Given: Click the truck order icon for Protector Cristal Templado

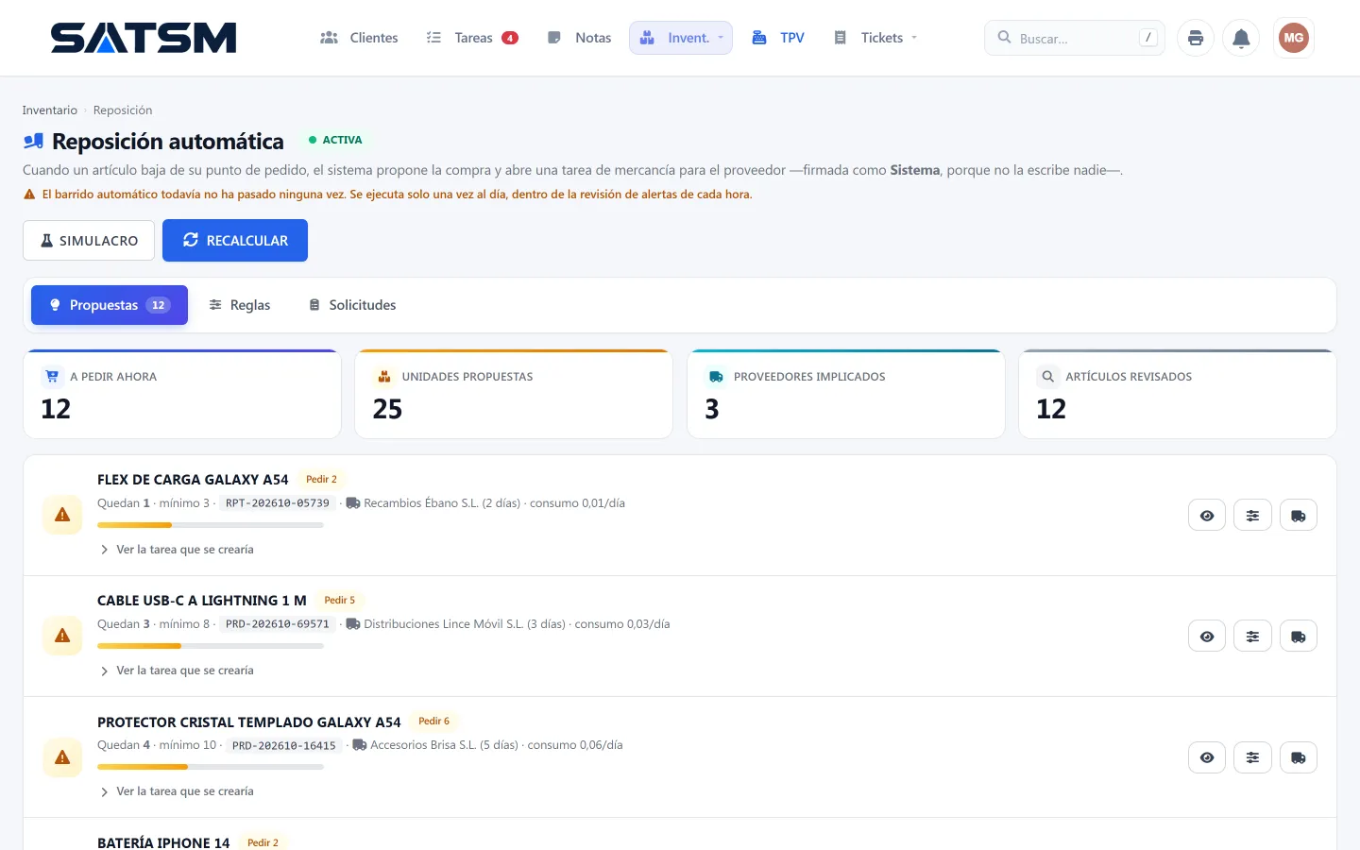Looking at the screenshot, I should tap(1299, 757).
